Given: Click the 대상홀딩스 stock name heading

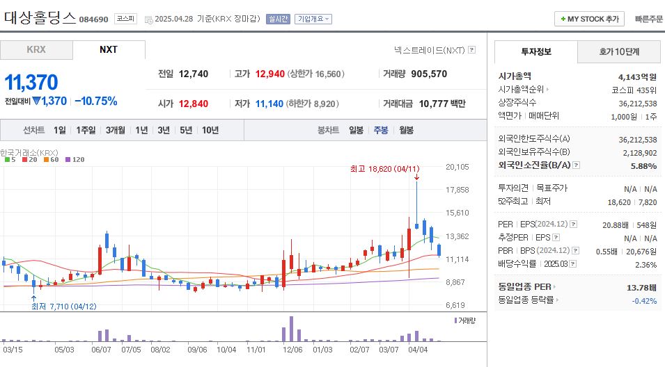Looking at the screenshot, I should point(40,18).
